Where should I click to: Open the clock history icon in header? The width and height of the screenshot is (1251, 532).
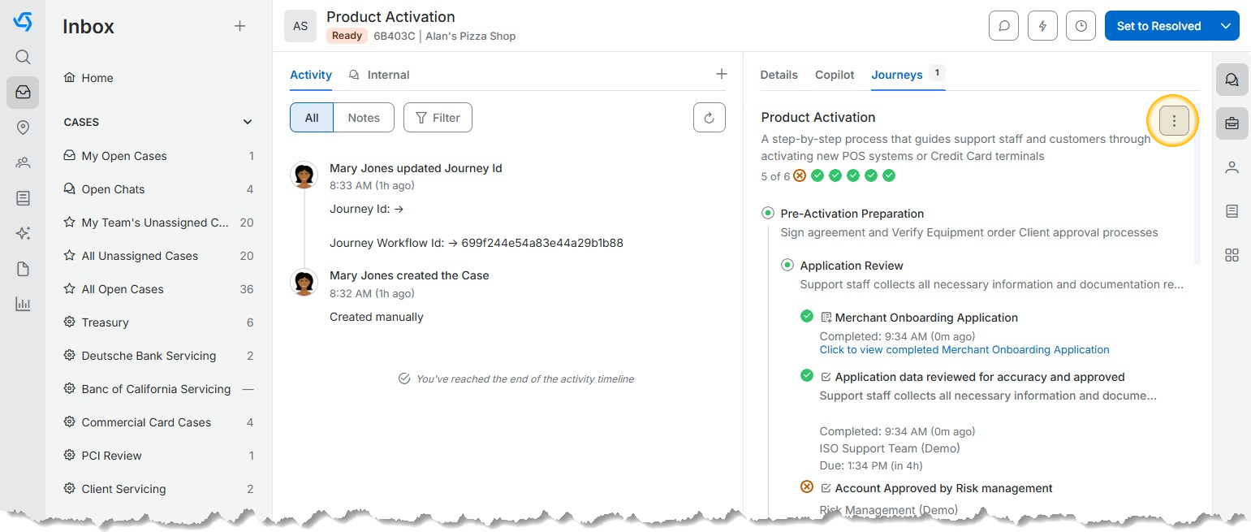1081,26
